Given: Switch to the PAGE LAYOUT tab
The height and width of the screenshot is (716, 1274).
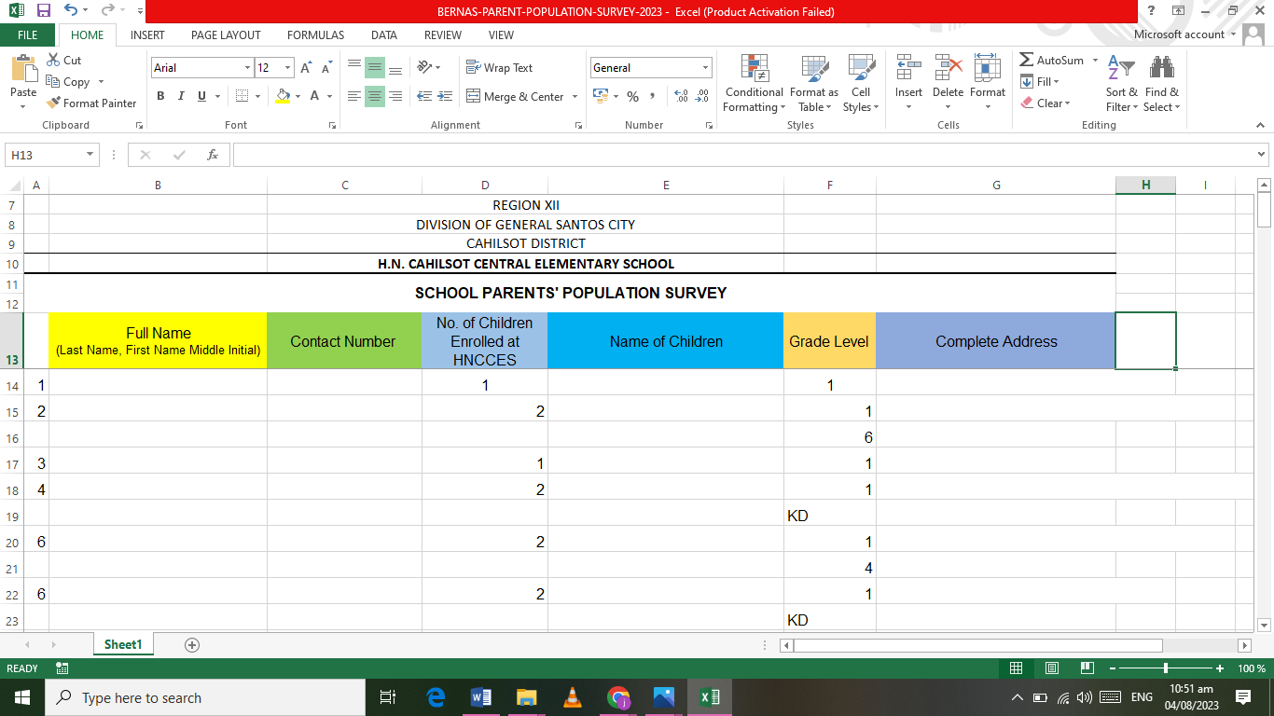Looking at the screenshot, I should coord(226,34).
